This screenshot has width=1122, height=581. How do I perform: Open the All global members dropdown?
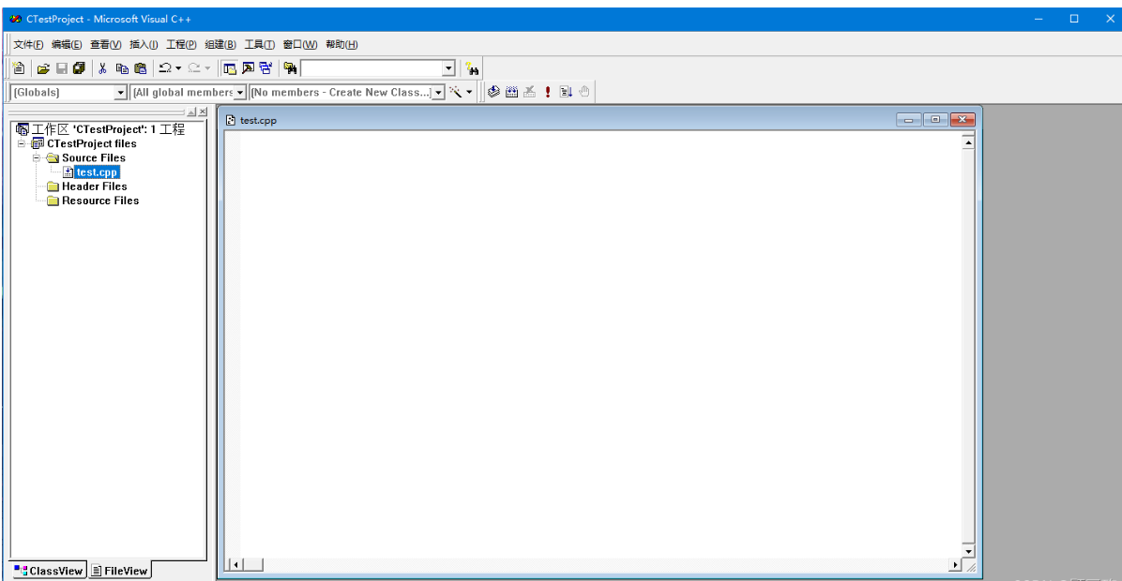[240, 93]
